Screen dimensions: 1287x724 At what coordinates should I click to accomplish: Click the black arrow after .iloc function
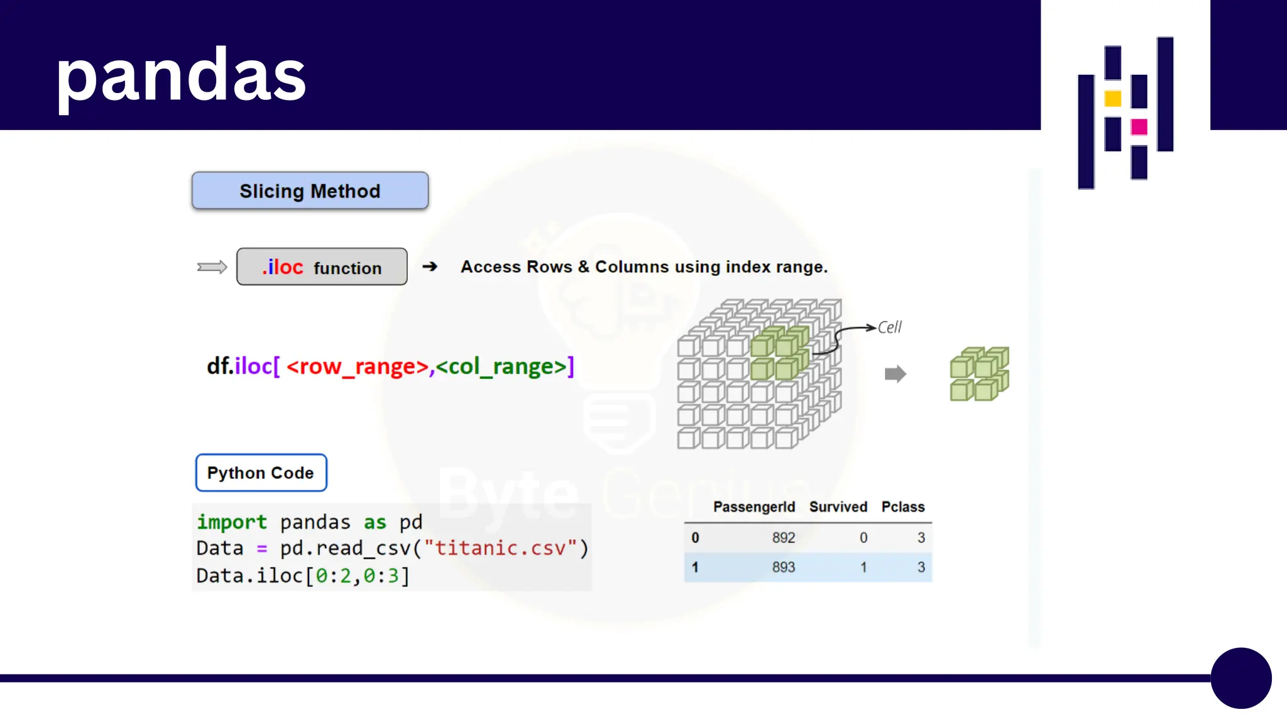tap(430, 266)
